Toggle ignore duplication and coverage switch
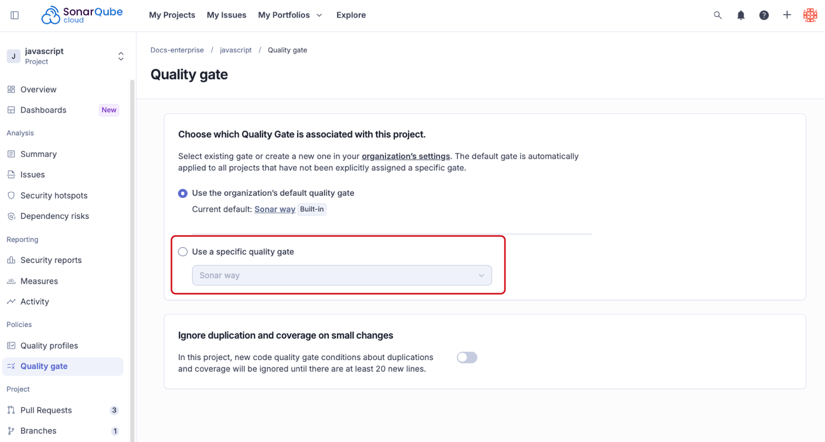 [x=467, y=357]
